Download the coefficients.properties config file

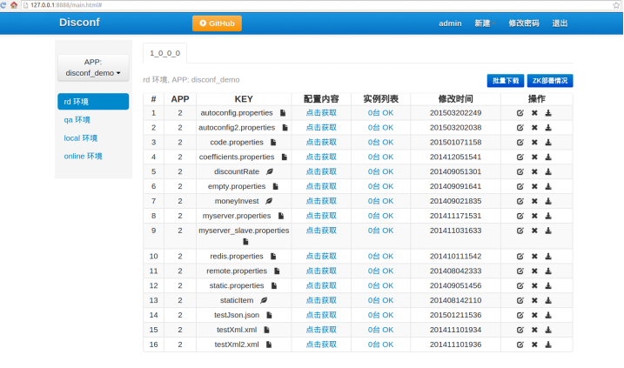click(x=548, y=157)
